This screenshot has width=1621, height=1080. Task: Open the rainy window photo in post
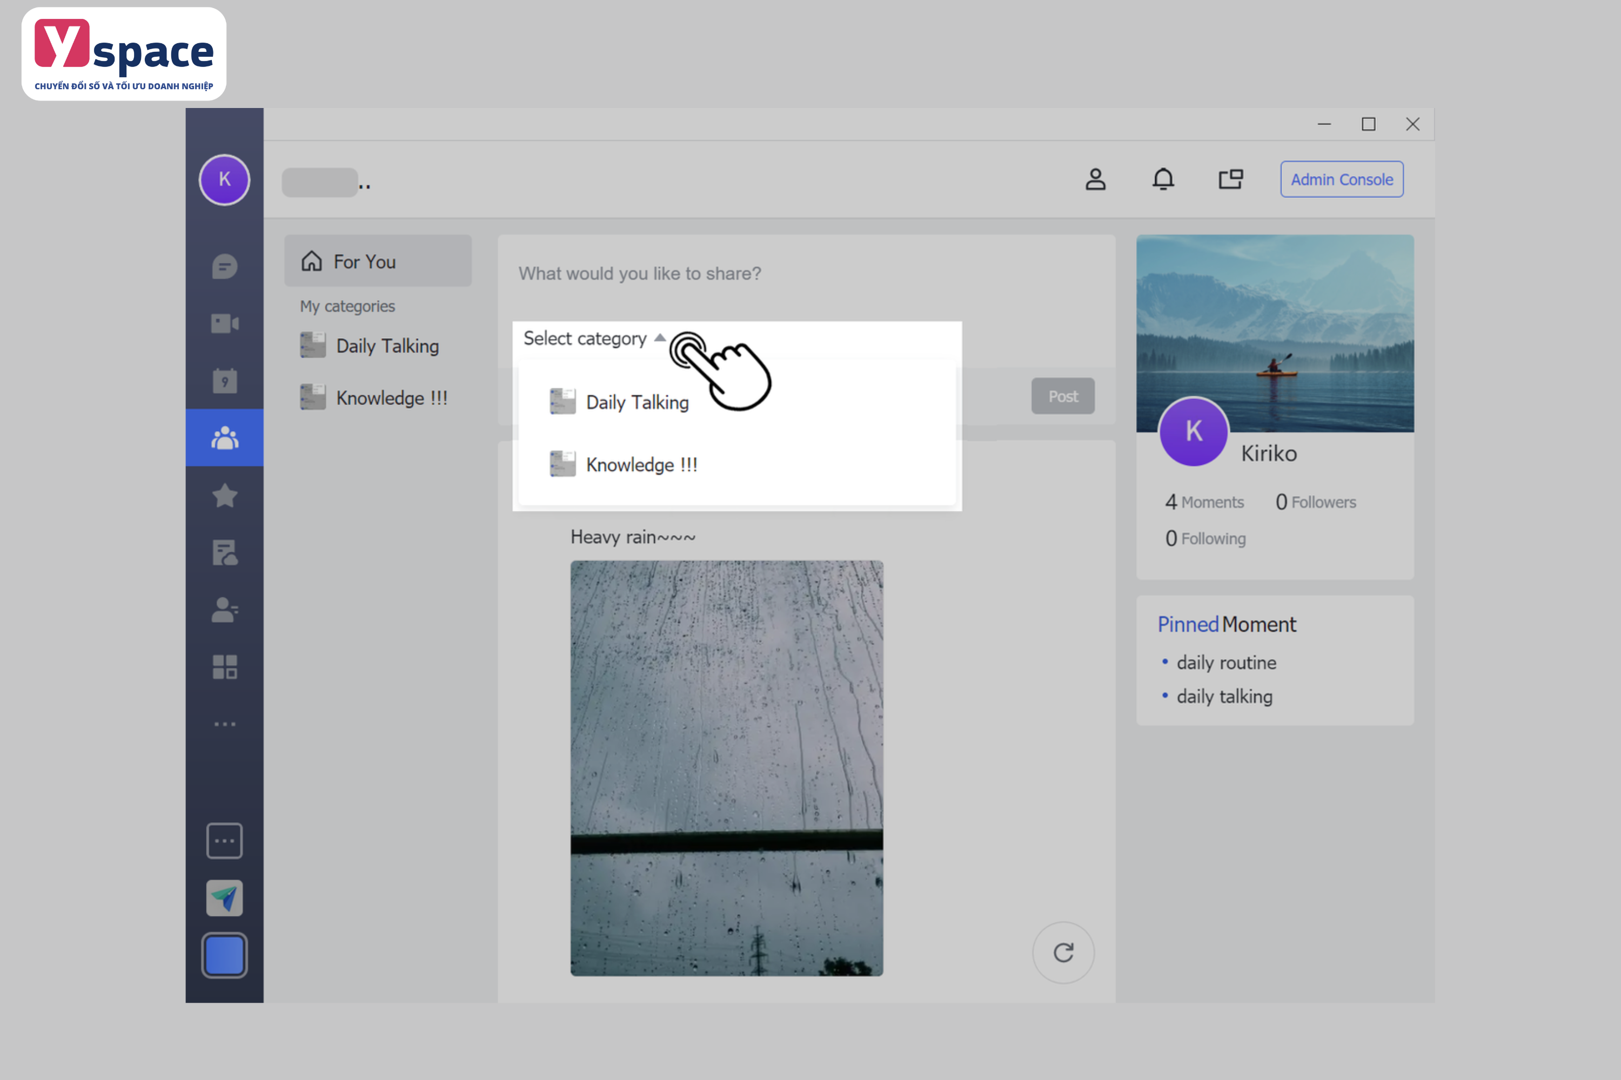tap(726, 768)
